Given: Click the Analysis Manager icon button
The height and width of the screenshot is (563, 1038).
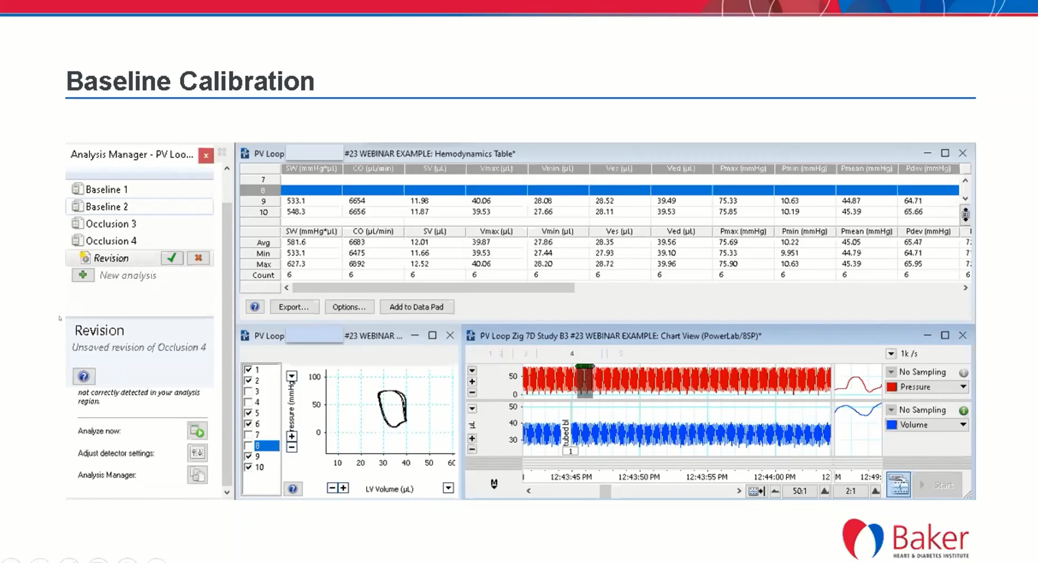Looking at the screenshot, I should click(197, 475).
